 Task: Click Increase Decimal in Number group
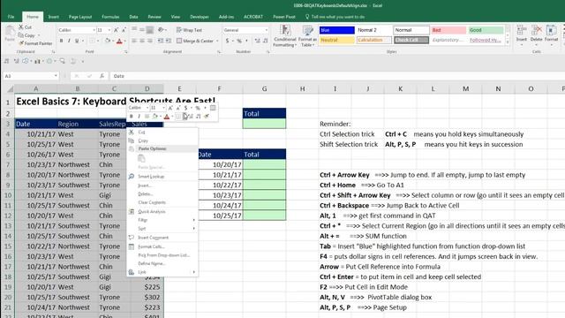pyautogui.click(x=257, y=42)
